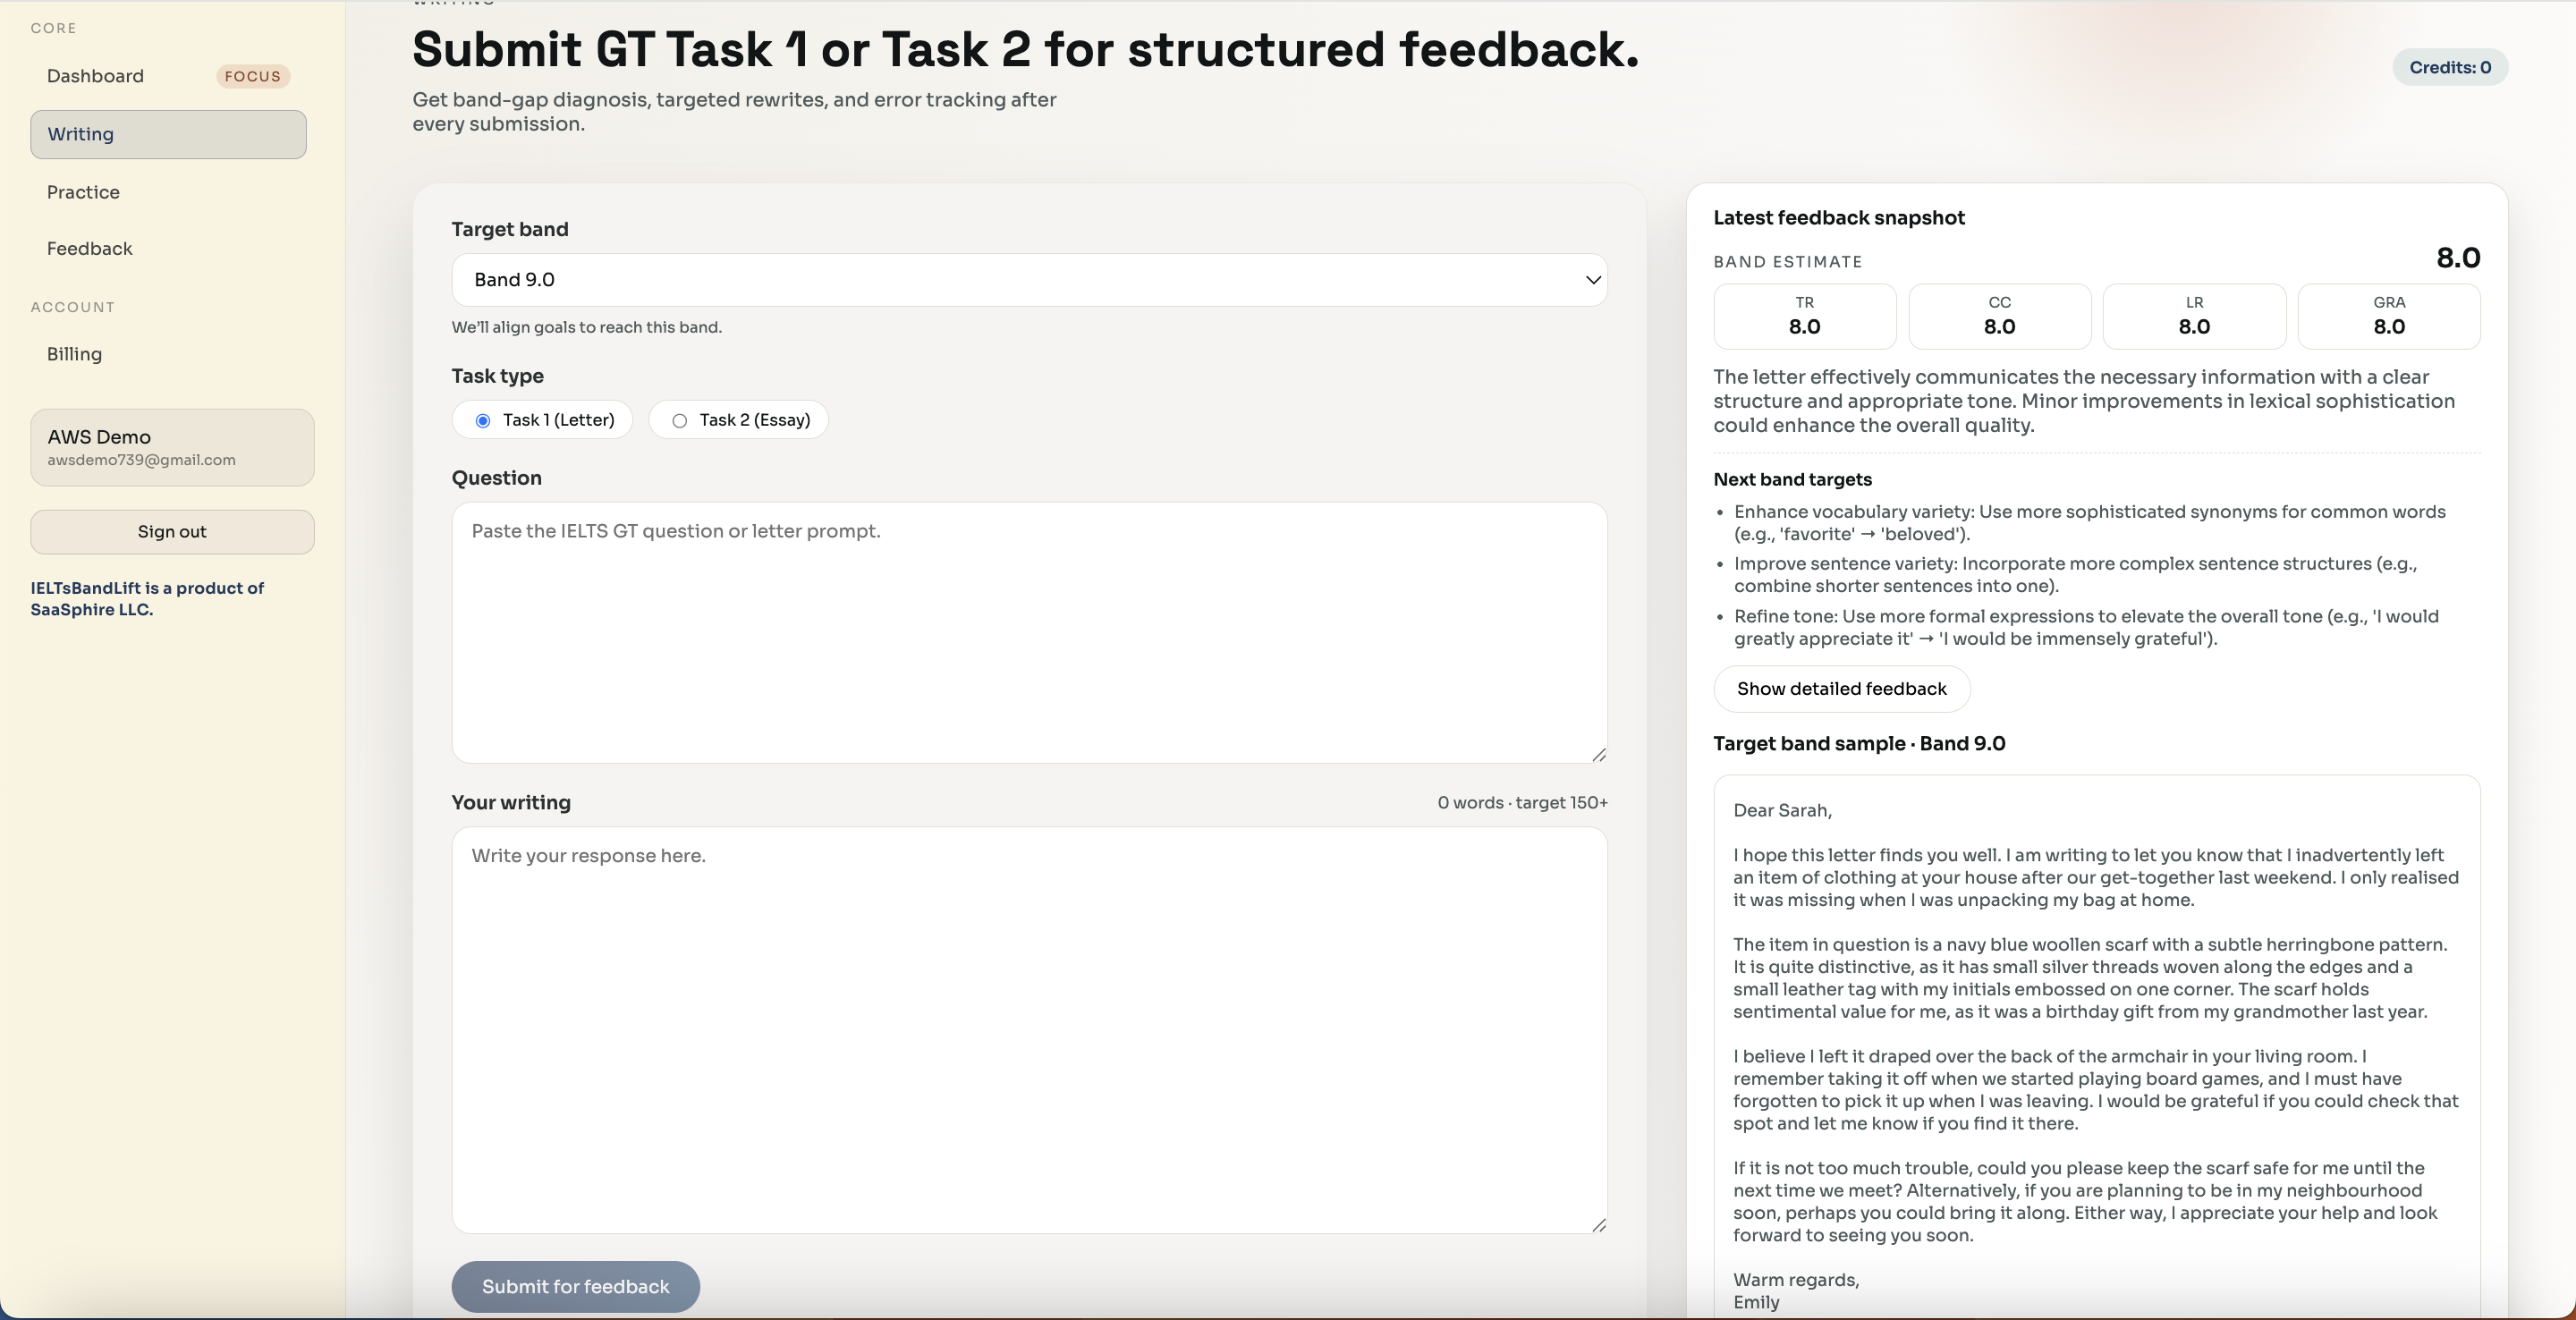The width and height of the screenshot is (2576, 1320).
Task: Expand Show detailed feedback
Action: [x=1841, y=689]
